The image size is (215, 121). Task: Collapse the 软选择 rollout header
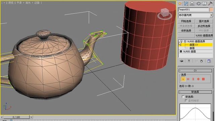pos(195,92)
